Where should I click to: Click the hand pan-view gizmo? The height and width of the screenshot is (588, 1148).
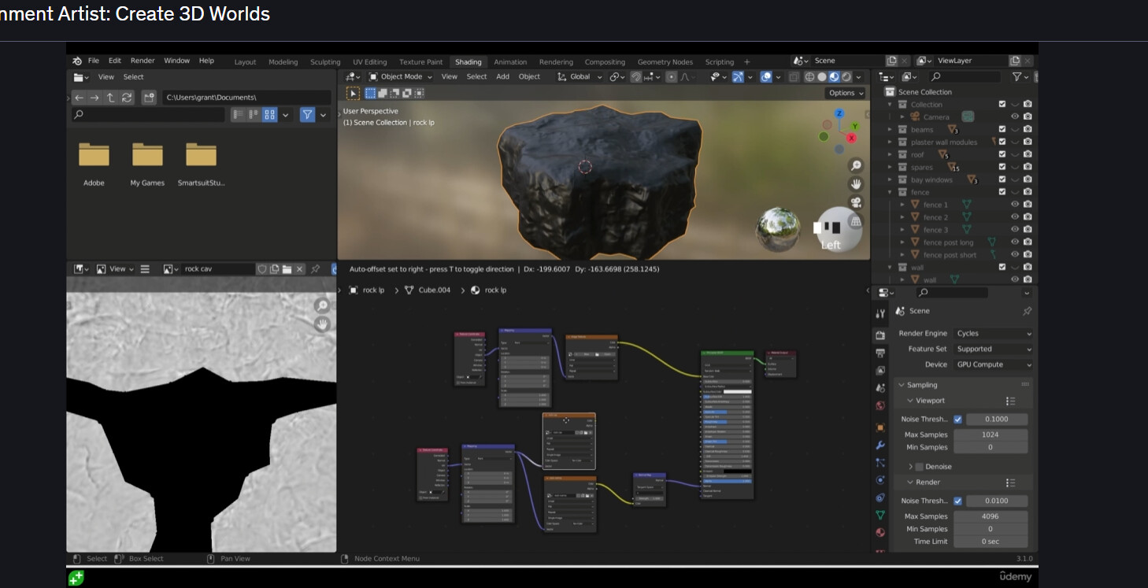[856, 184]
